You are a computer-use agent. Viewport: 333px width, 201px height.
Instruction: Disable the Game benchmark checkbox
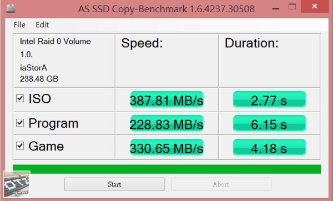tap(20, 145)
